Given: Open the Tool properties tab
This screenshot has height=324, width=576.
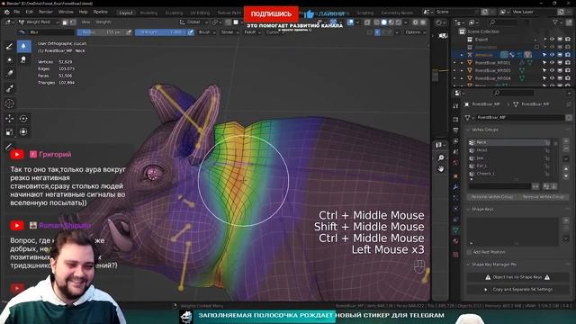Looking at the screenshot, I should [456, 106].
